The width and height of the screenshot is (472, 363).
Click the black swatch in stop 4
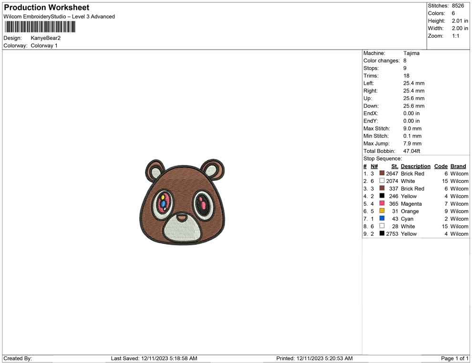pyautogui.click(x=382, y=196)
